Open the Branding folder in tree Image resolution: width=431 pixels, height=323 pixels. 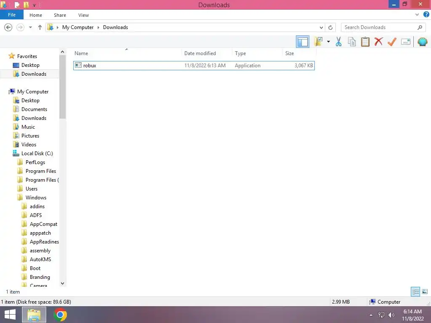40,277
